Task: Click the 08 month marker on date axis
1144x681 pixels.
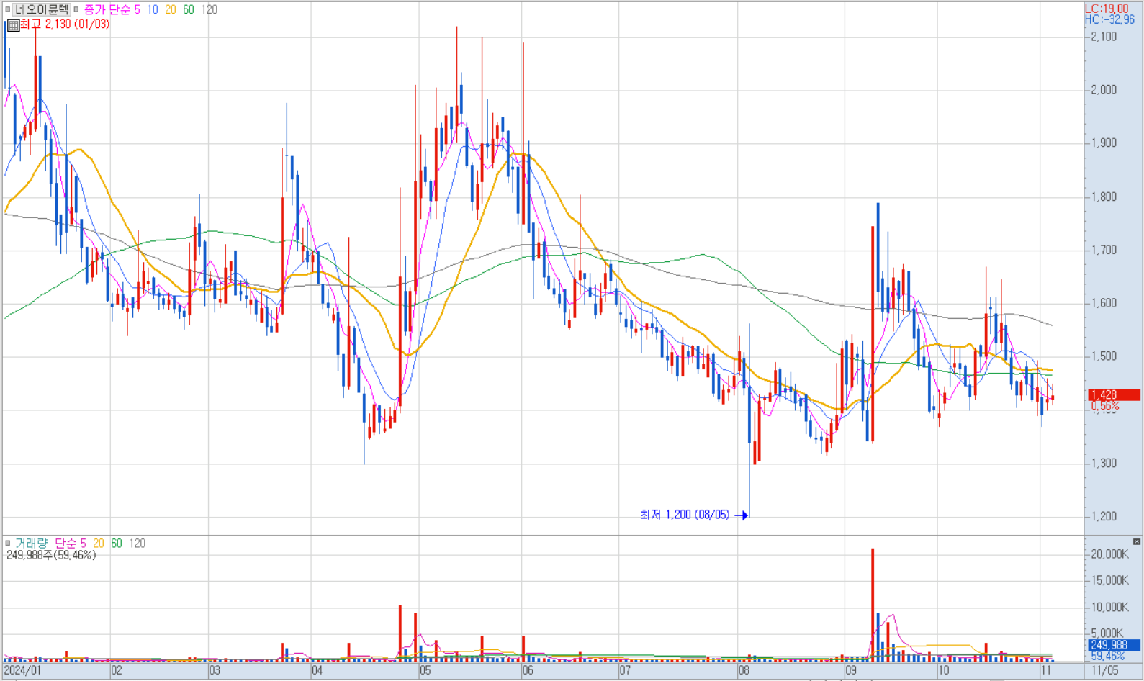Action: point(744,670)
